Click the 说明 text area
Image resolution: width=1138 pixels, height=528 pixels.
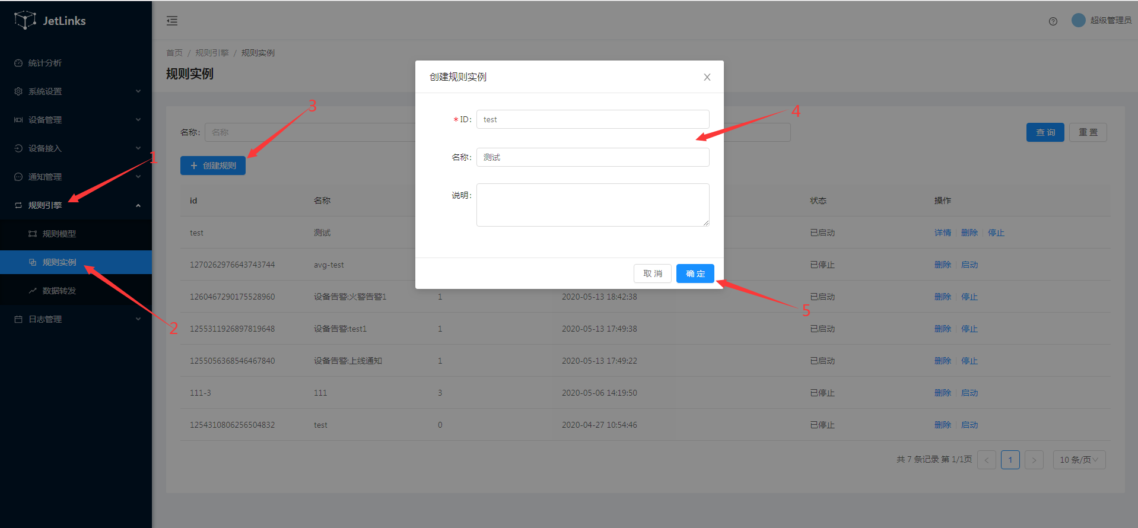click(x=592, y=205)
